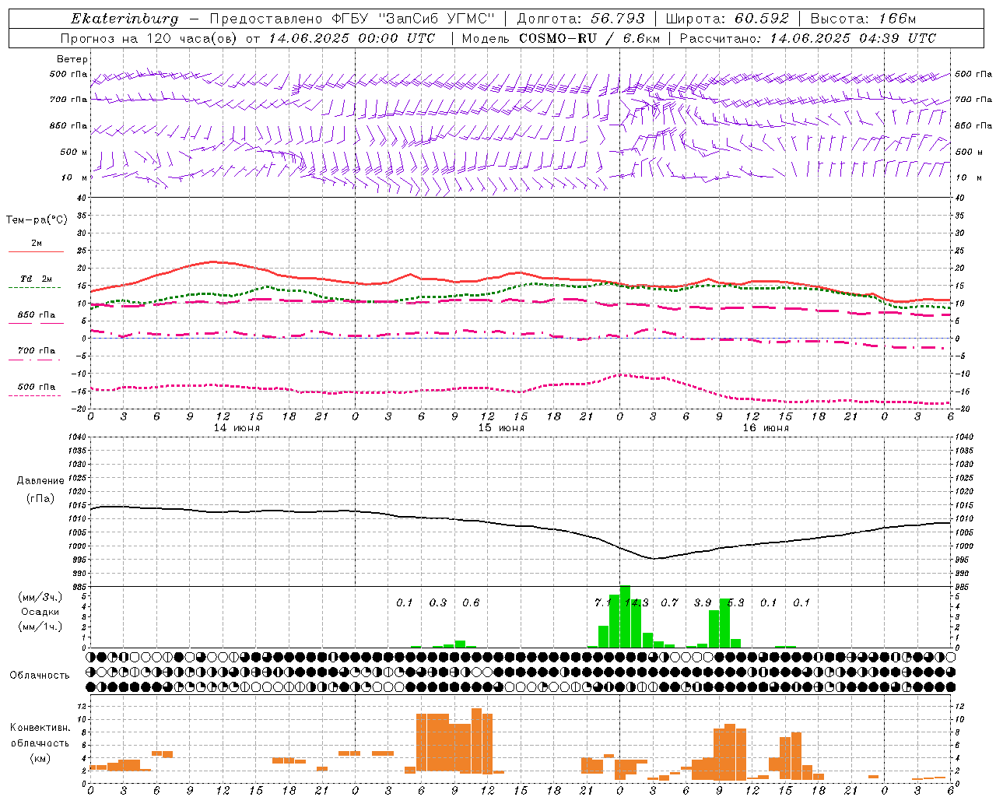
Task: Click the 14 июня date label
Action: pos(237,428)
